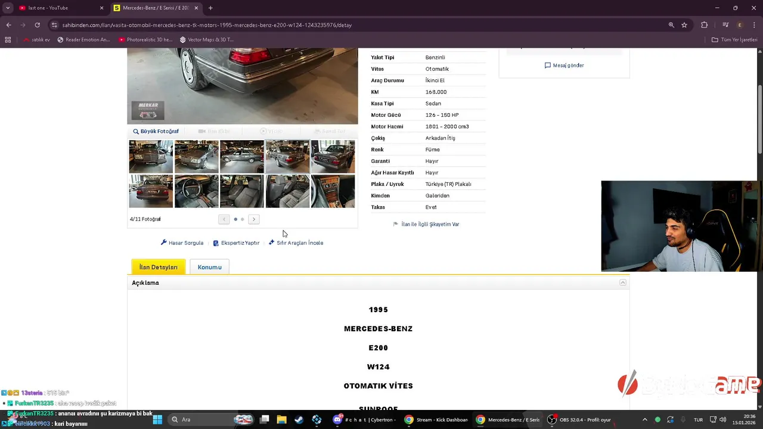763x429 pixels.
Task: Open Discord chat Cybertron taskbar item
Action: [364, 419]
